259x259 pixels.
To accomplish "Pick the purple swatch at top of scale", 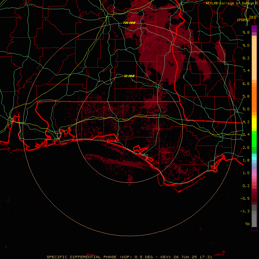I will click(x=254, y=29).
